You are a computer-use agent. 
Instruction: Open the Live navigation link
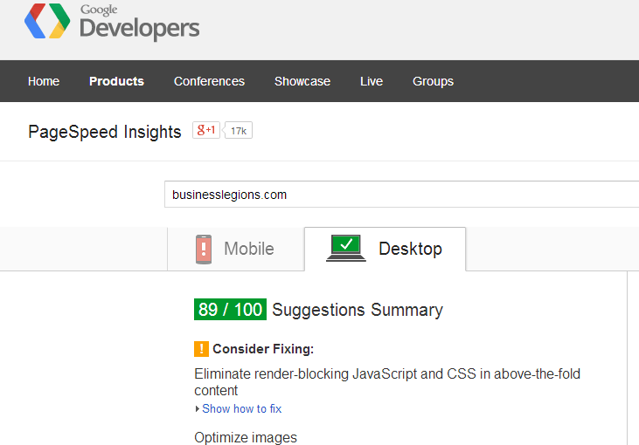coord(372,81)
